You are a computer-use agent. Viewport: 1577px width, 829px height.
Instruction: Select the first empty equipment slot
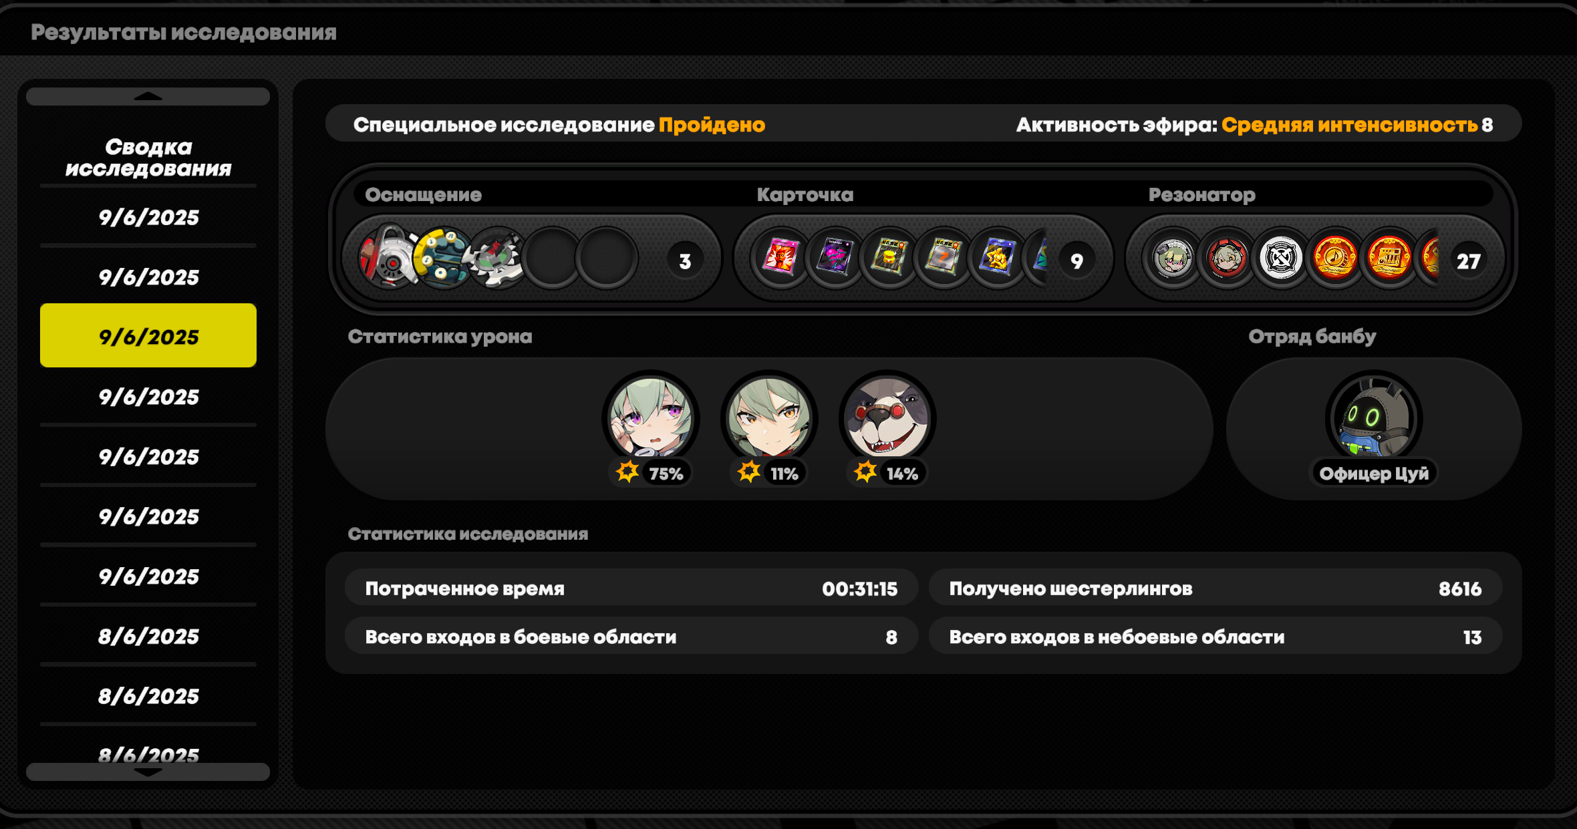coord(552,258)
